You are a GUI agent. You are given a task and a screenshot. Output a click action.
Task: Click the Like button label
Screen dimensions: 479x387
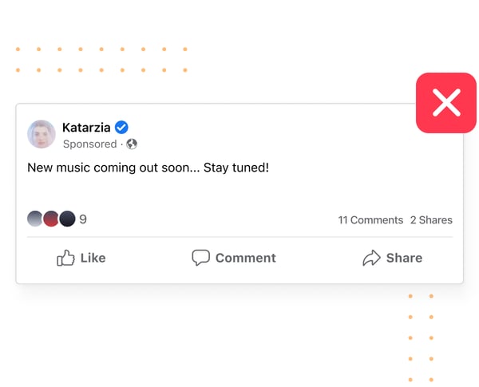(93, 258)
